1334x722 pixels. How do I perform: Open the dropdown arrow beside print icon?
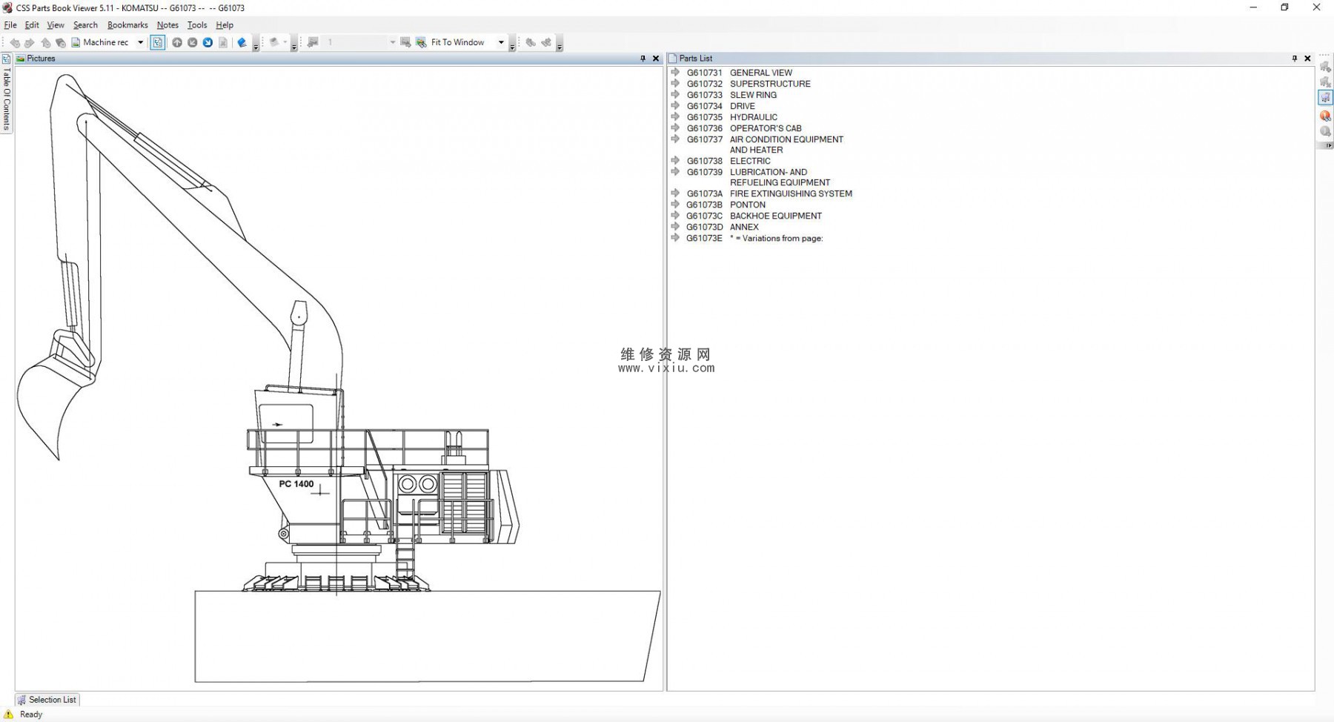285,42
